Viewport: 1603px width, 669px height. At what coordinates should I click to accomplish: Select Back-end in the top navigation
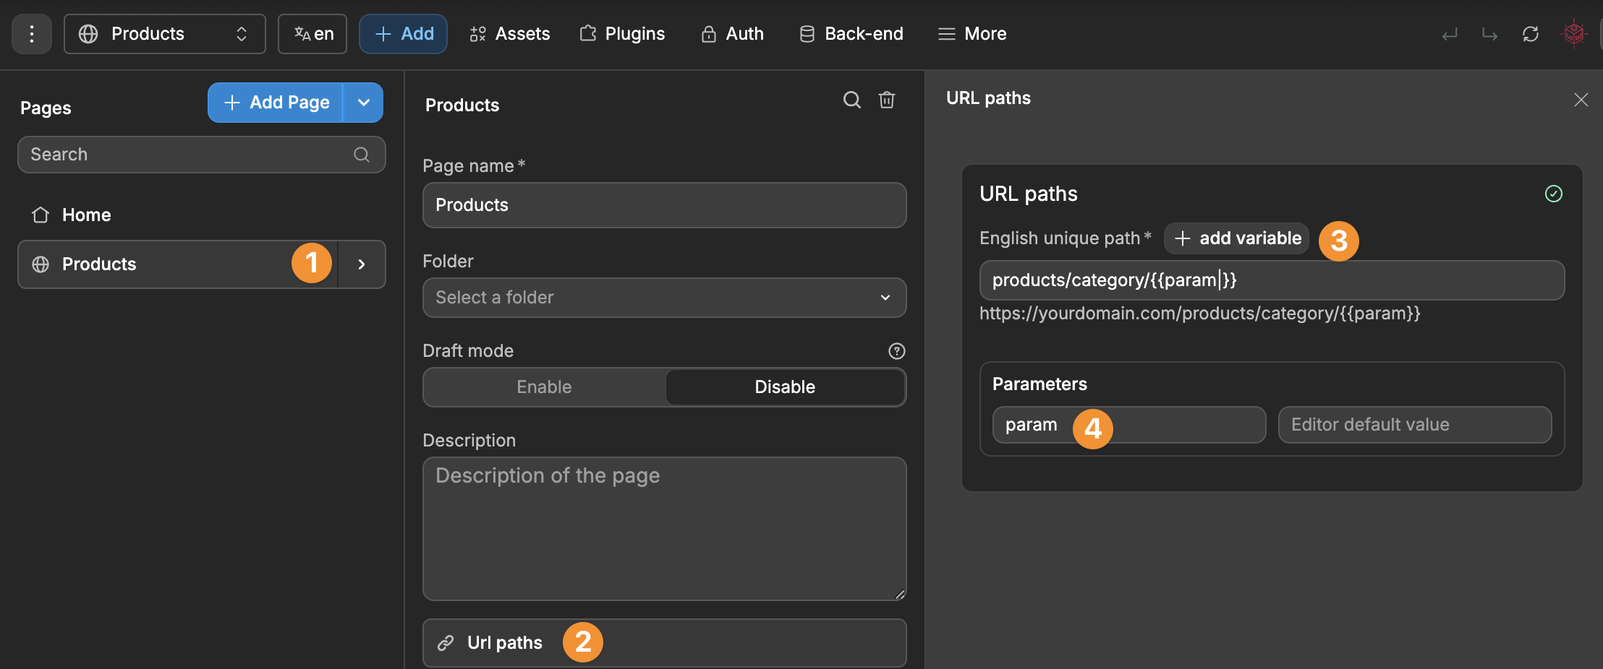click(x=851, y=33)
